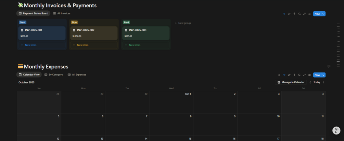Click the page outline marker on the right edge
The width and height of the screenshot is (344, 141).
(x=338, y=62)
